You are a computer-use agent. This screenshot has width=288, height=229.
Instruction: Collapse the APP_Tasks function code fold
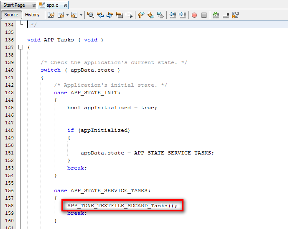(x=20, y=47)
